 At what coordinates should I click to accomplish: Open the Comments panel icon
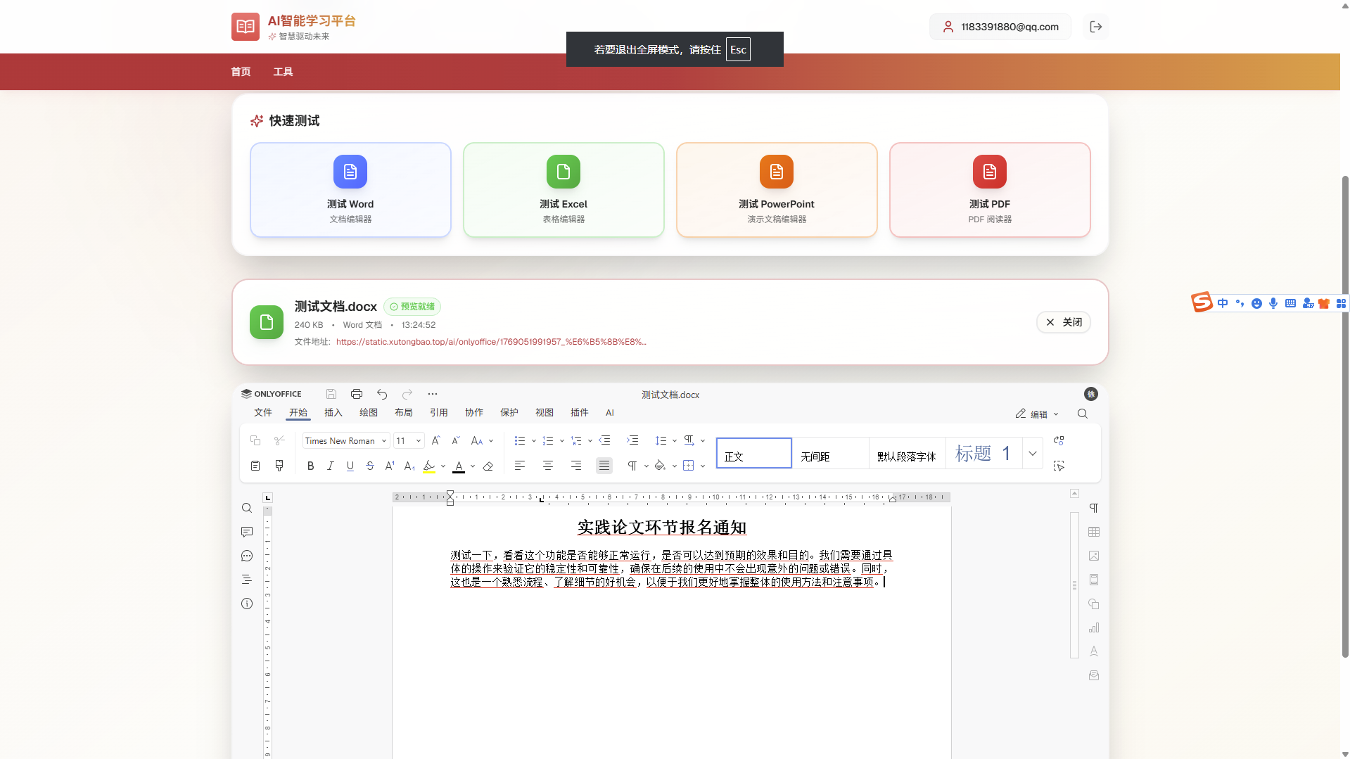(x=246, y=532)
